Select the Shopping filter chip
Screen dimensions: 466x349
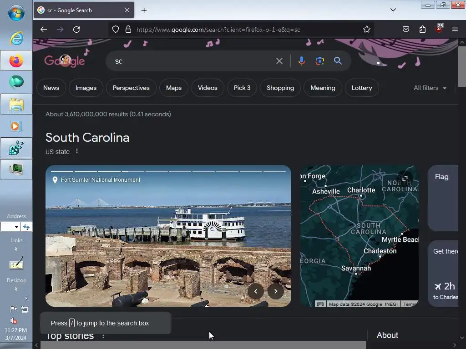(280, 88)
